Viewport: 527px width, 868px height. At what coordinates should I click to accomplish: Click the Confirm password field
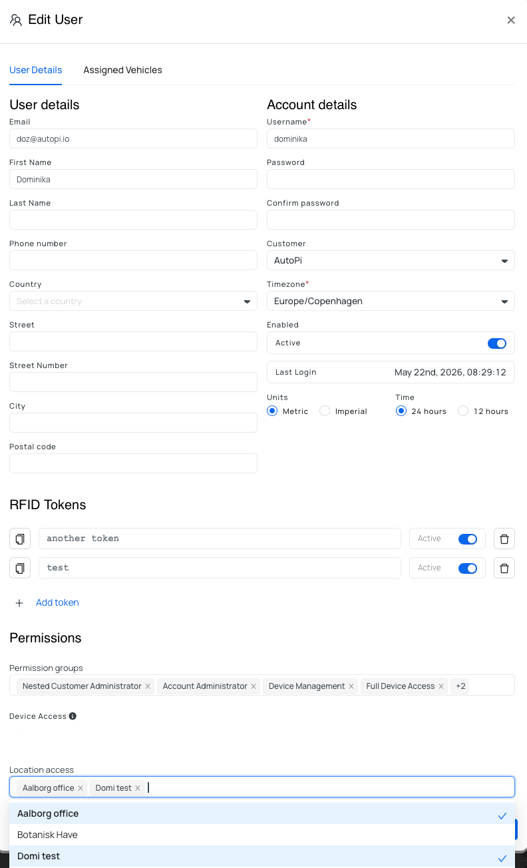click(x=391, y=220)
